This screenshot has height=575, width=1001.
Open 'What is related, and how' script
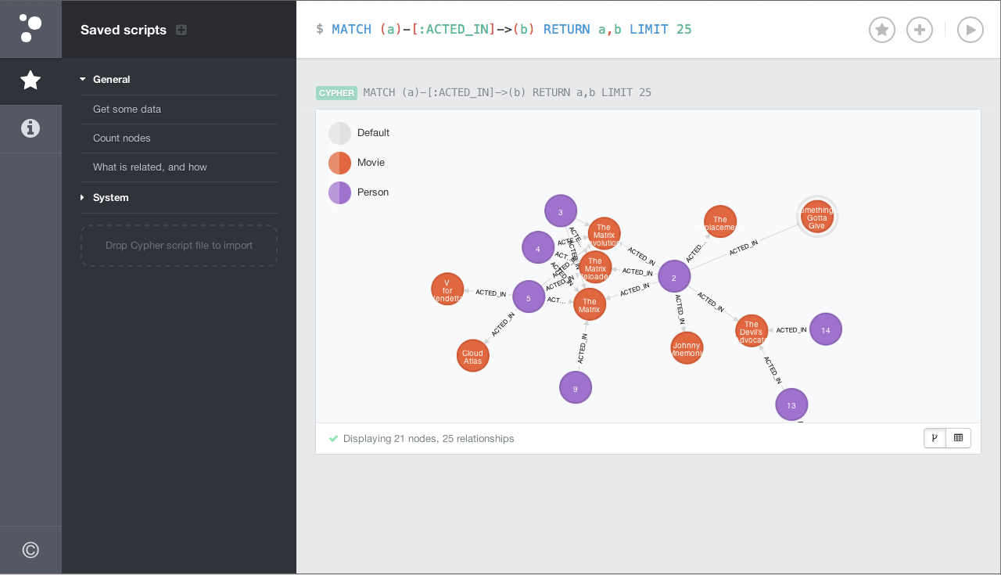[x=150, y=167]
